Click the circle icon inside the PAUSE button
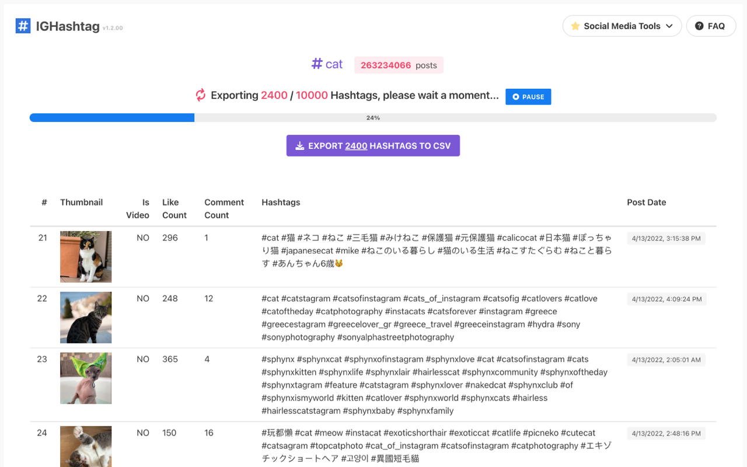Image resolution: width=747 pixels, height=467 pixels. (516, 96)
